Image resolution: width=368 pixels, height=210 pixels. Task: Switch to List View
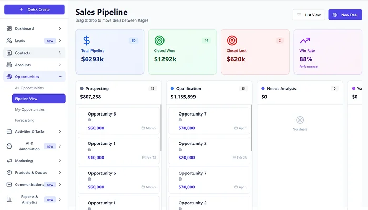click(x=309, y=15)
